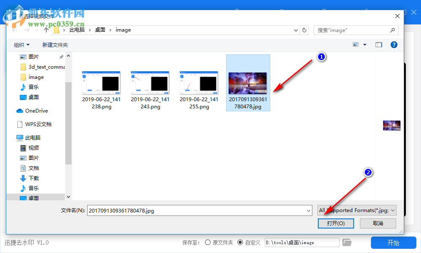Open pinned 桌面 quick access item

click(29, 97)
